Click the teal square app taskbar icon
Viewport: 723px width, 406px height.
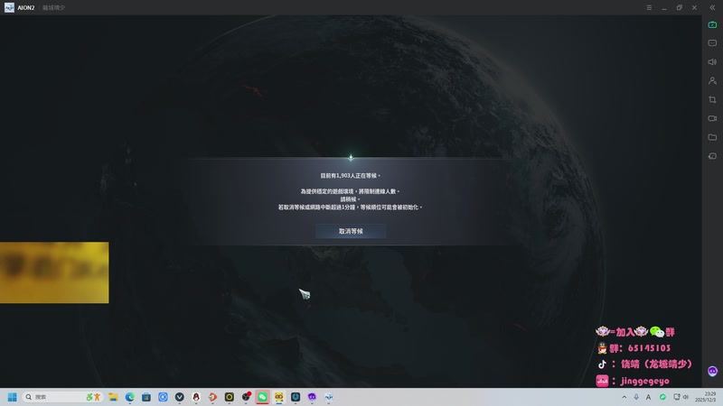pos(296,397)
